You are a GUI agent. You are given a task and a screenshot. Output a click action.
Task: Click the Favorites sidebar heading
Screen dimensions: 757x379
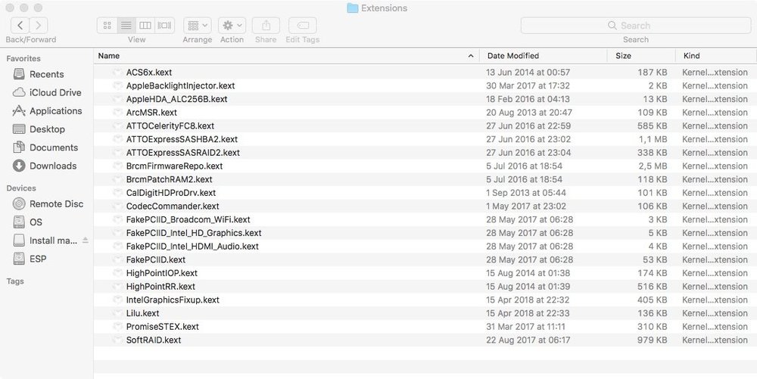click(x=23, y=58)
